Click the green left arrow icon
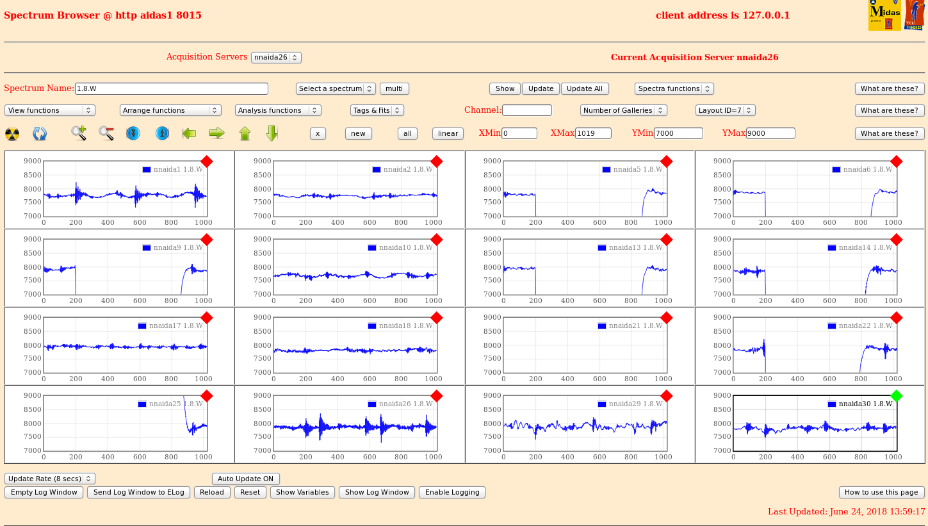 [189, 133]
